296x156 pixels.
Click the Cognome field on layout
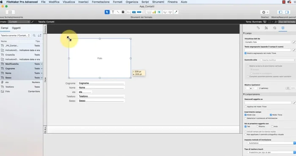tap(101, 83)
